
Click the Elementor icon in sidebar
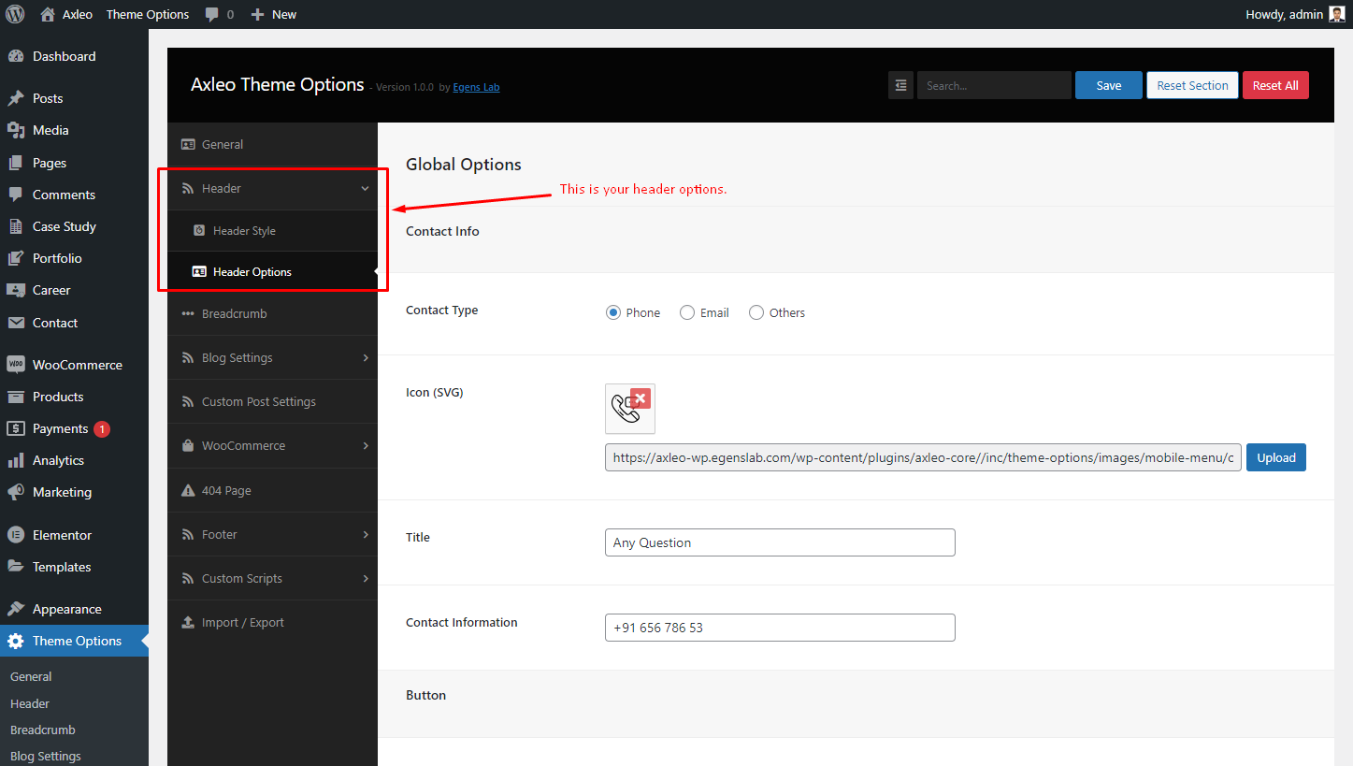point(15,535)
